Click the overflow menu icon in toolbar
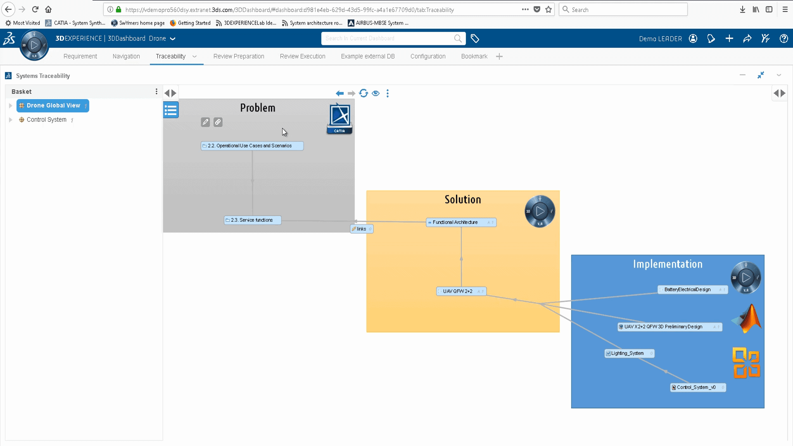This screenshot has width=793, height=446. (387, 93)
